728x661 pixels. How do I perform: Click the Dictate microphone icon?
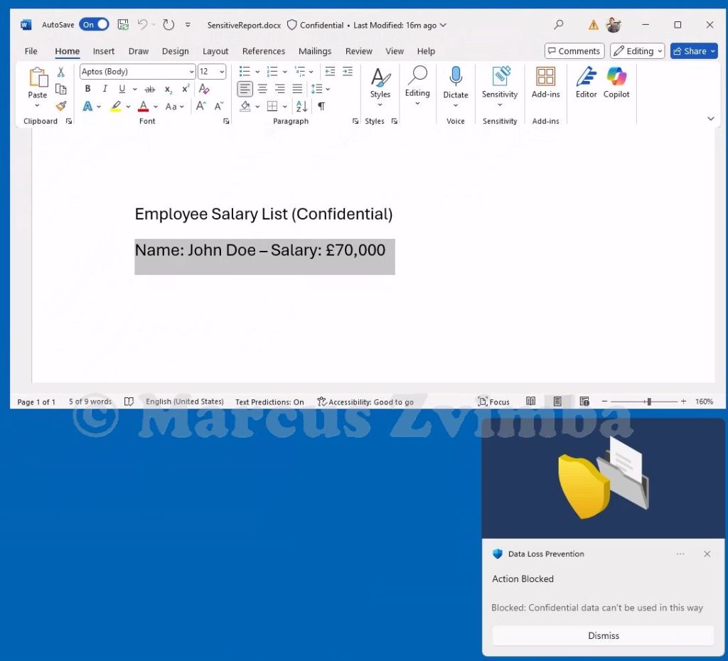click(x=456, y=77)
